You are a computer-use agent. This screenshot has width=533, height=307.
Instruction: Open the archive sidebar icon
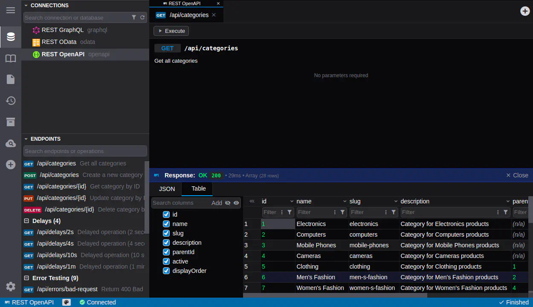[x=11, y=122]
